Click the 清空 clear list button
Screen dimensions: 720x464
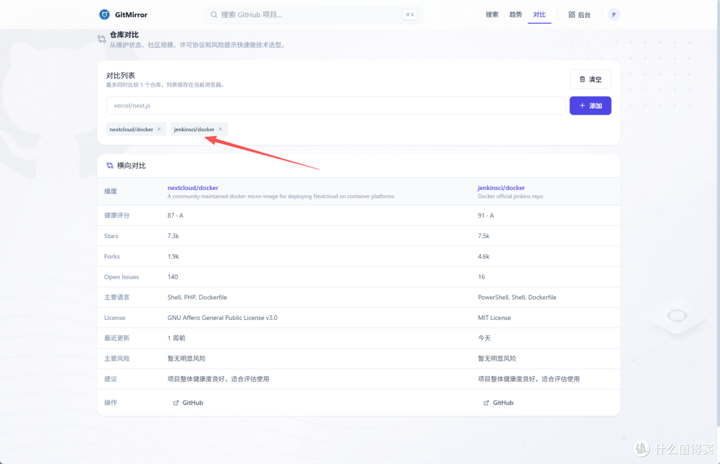590,79
